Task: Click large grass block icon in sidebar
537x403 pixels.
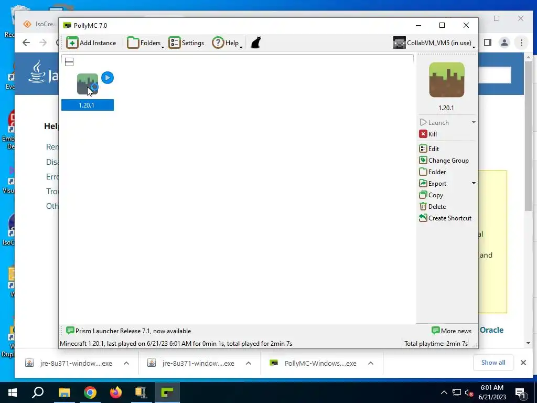Action: pyautogui.click(x=447, y=80)
